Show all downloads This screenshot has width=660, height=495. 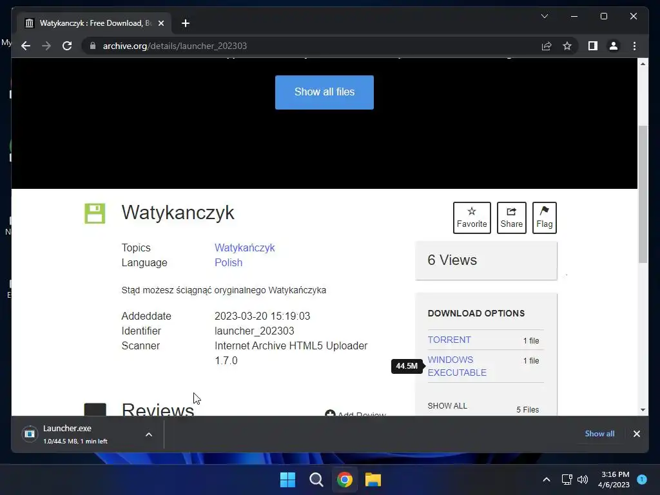tap(599, 434)
